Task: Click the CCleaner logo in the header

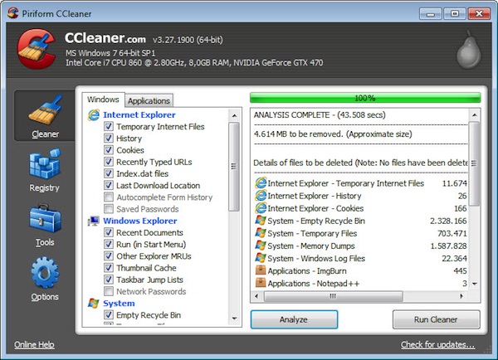Action: (x=36, y=49)
